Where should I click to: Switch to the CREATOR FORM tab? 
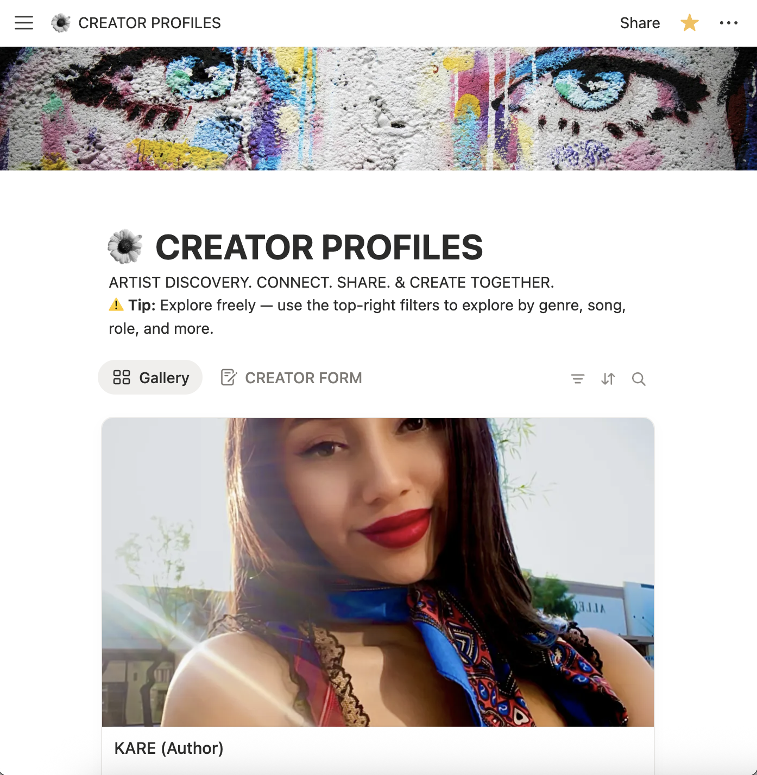292,377
